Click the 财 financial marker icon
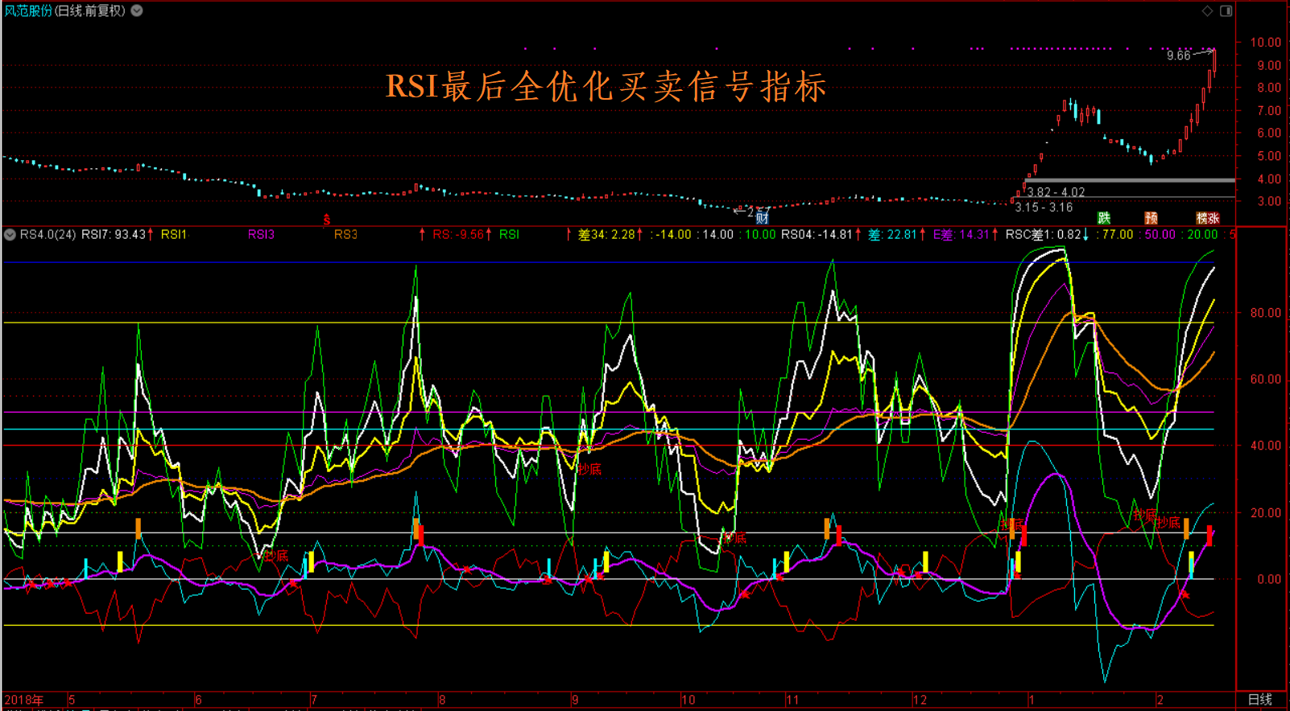The width and height of the screenshot is (1290, 711). click(x=762, y=217)
